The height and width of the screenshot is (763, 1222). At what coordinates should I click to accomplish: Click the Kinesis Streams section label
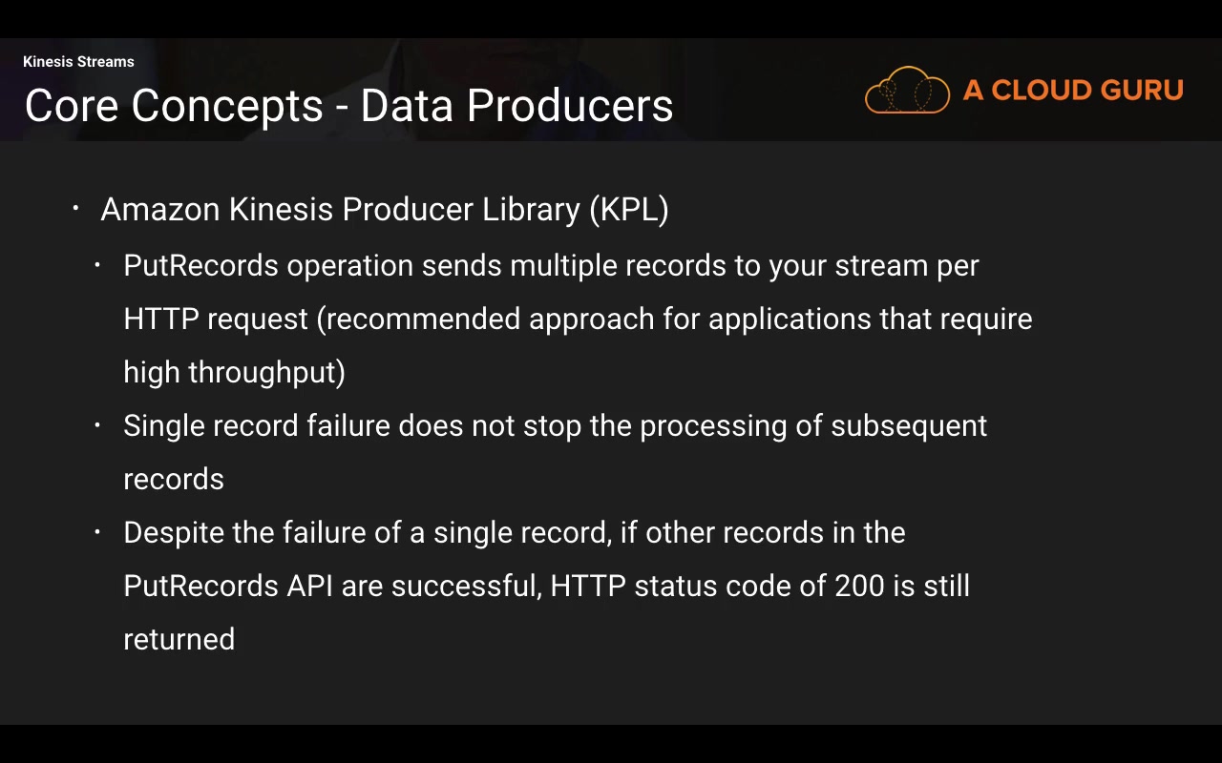(78, 62)
